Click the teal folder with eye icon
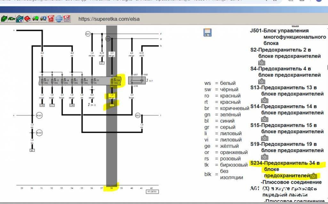This screenshot has width=328, height=204. click(x=20, y=19)
